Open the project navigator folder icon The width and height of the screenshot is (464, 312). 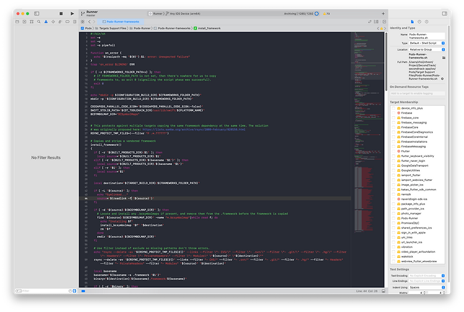click(17, 22)
